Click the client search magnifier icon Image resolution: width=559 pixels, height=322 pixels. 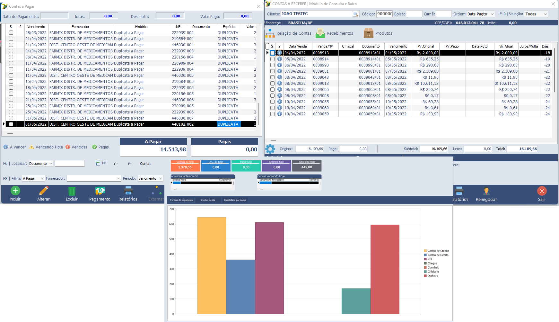(355, 14)
